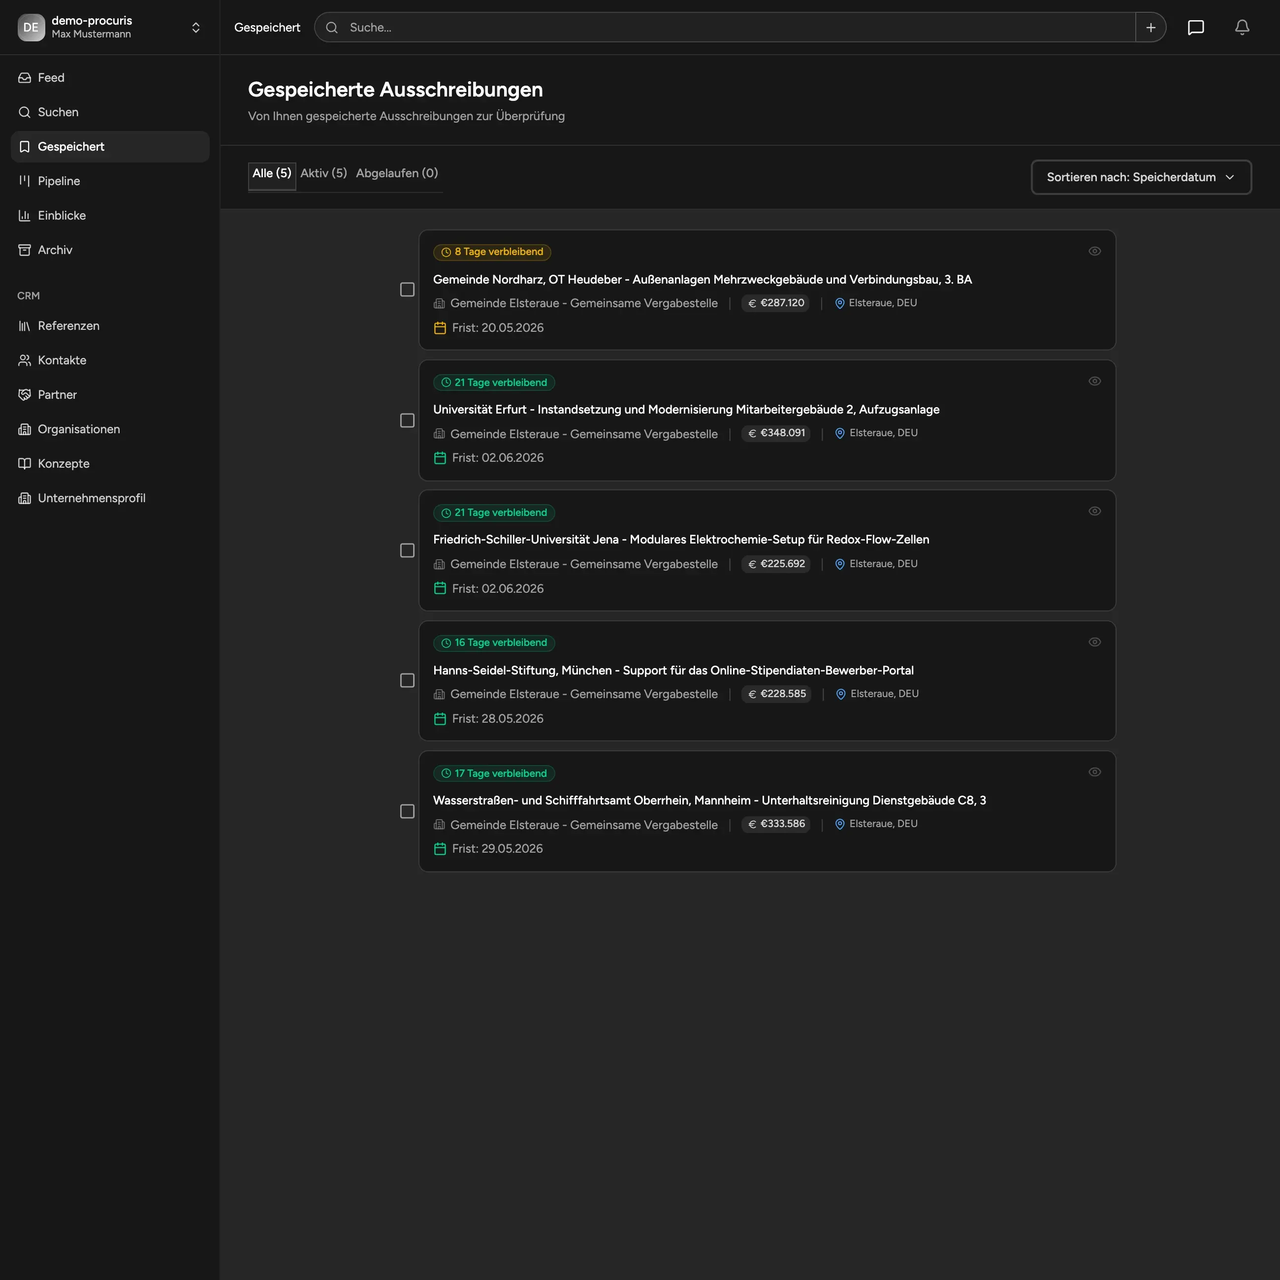The width and height of the screenshot is (1280, 1280).
Task: Click euro icon beside €348.091
Action: tap(752, 433)
